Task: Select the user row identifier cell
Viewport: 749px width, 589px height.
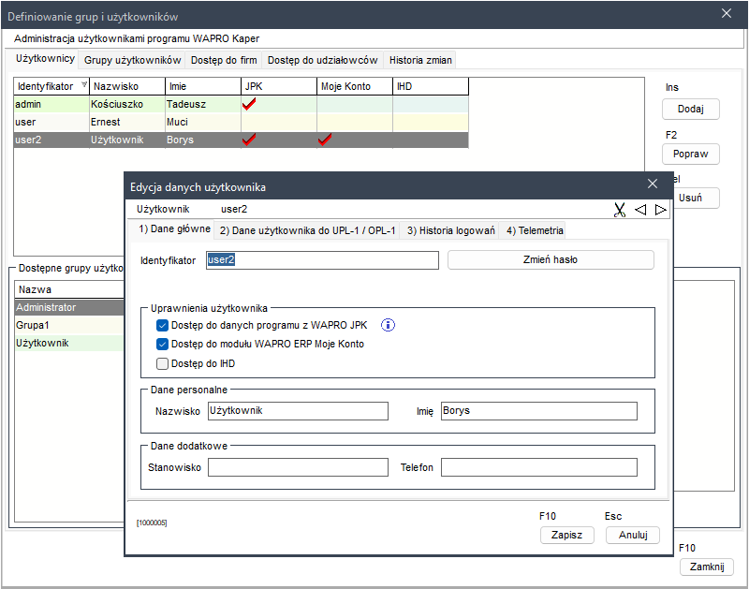Action: click(51, 122)
